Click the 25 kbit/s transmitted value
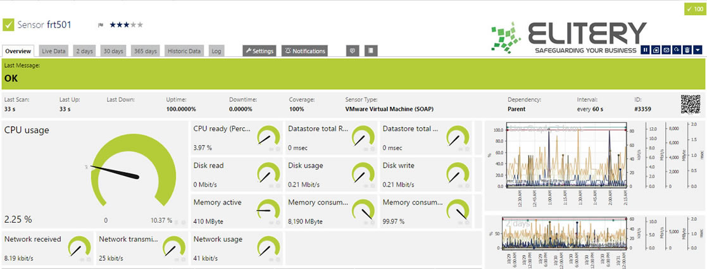707x269 pixels. (111, 259)
